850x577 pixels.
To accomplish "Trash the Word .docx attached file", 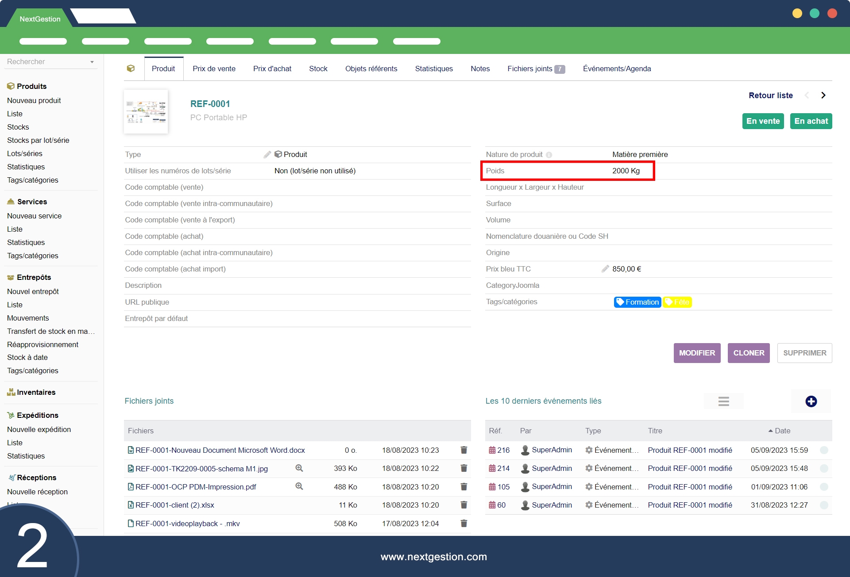I will (464, 450).
